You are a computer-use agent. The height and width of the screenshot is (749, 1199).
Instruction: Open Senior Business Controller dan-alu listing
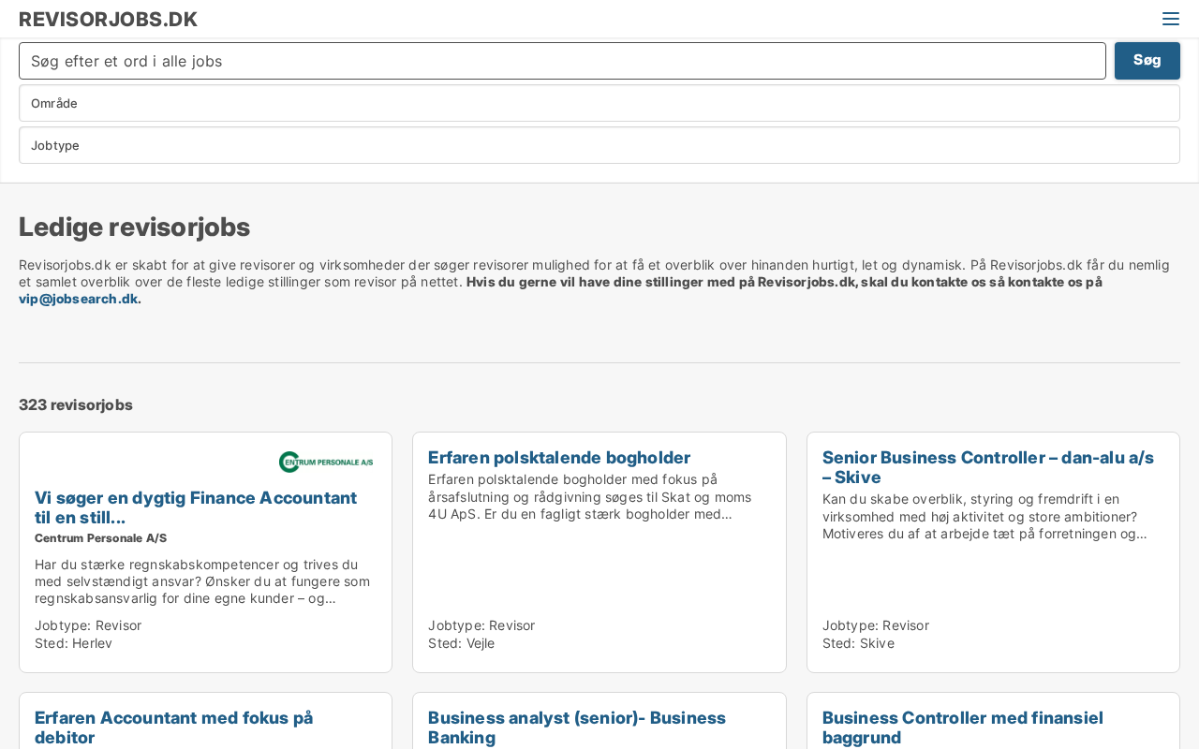coord(988,467)
